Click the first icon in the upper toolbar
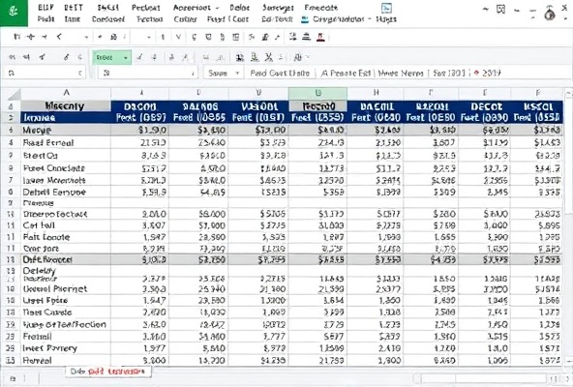573x387 pixels. (x=16, y=36)
